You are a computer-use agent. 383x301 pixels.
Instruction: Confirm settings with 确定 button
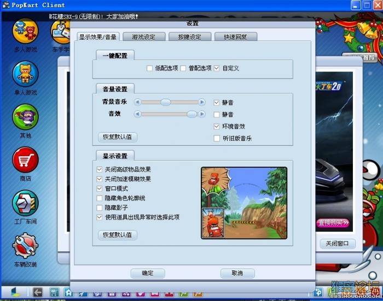(148, 273)
